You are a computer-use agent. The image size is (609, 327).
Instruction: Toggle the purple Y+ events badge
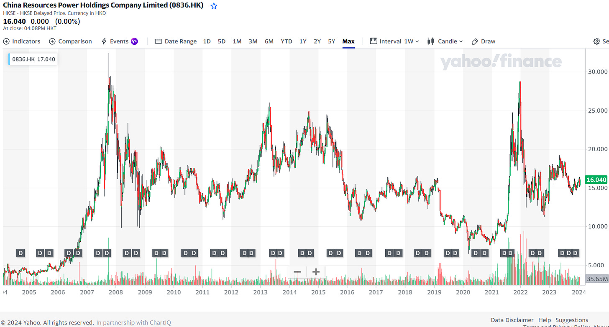tap(134, 41)
